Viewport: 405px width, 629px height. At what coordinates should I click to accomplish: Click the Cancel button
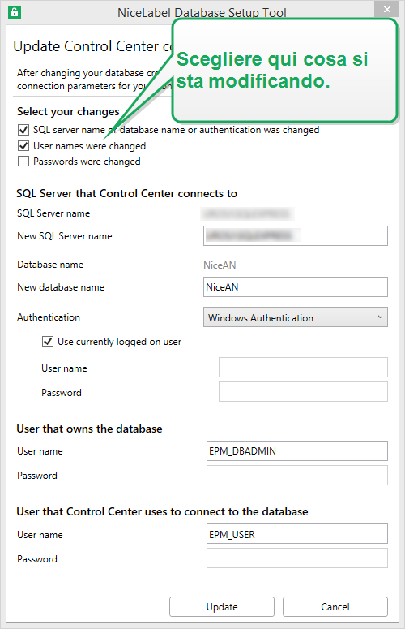[335, 606]
